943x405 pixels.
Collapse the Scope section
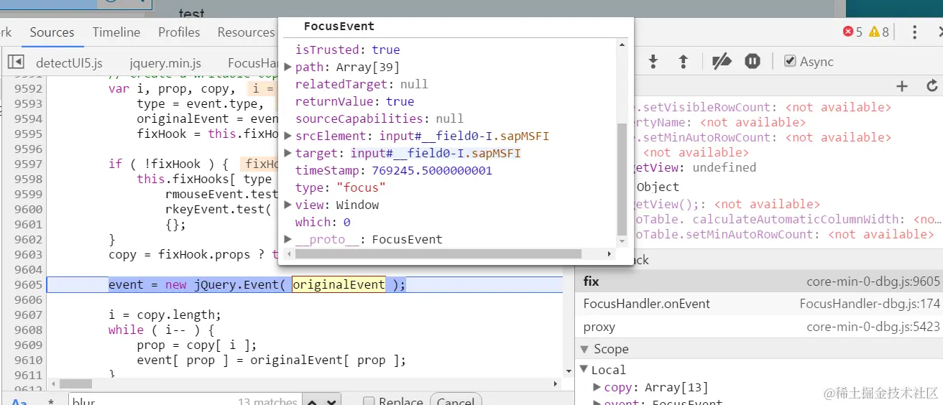tap(584, 349)
